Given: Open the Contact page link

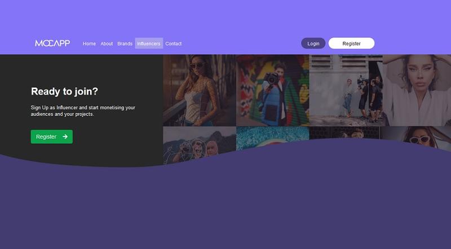Looking at the screenshot, I should coord(174,43).
